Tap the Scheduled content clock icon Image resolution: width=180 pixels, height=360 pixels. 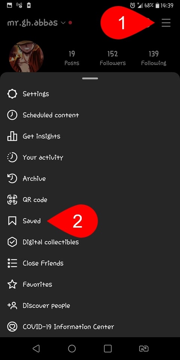(x=12, y=115)
